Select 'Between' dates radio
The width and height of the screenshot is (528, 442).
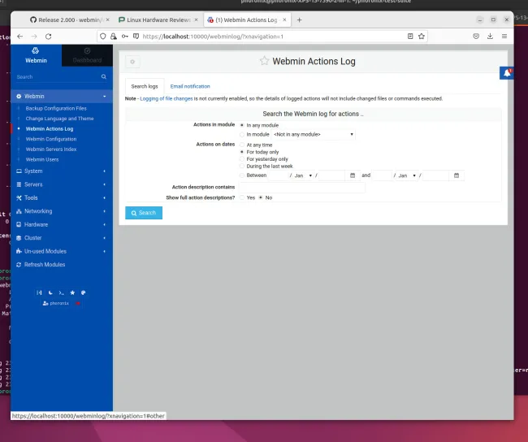click(x=242, y=175)
